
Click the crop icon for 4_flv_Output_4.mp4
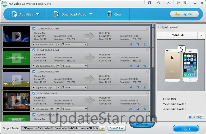click(138, 109)
